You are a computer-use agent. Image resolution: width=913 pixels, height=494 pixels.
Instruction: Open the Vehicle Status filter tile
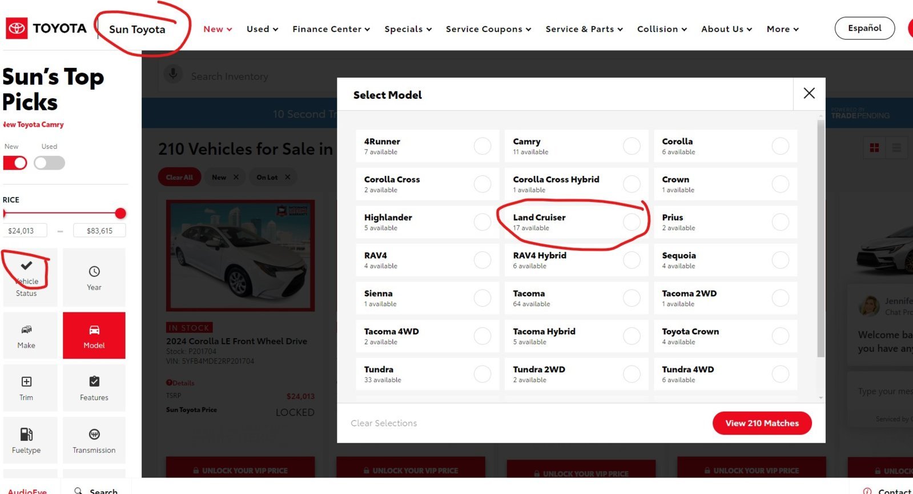coord(30,277)
